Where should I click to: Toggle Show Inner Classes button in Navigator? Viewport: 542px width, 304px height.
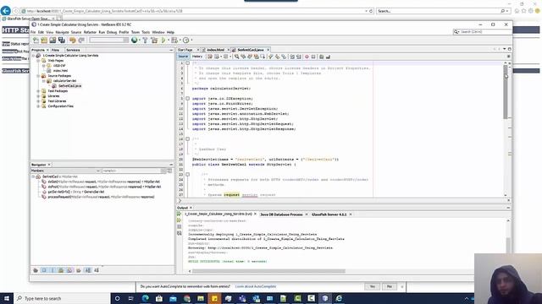[69, 270]
